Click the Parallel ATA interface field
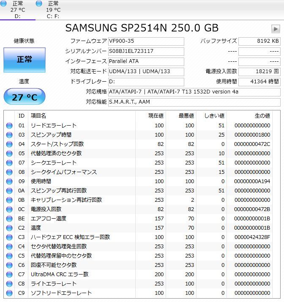This screenshot has height=302, width=284. coord(146,62)
